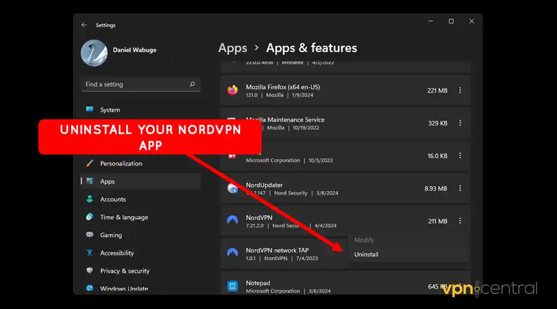
Task: Open more options for Mozilla Maintenance Service
Action: [x=460, y=123]
